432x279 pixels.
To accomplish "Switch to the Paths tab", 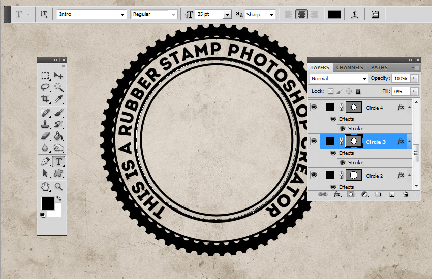I will tap(379, 67).
